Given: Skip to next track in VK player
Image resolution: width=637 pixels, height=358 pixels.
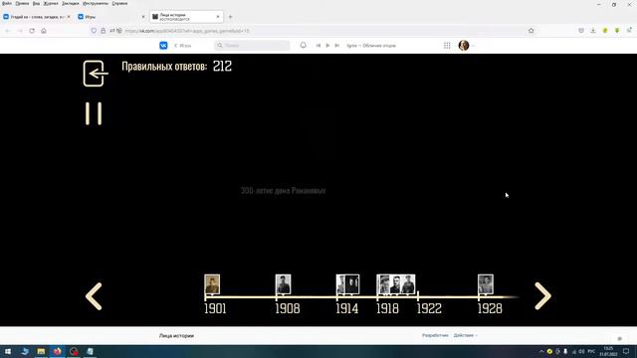Looking at the screenshot, I should tap(337, 46).
